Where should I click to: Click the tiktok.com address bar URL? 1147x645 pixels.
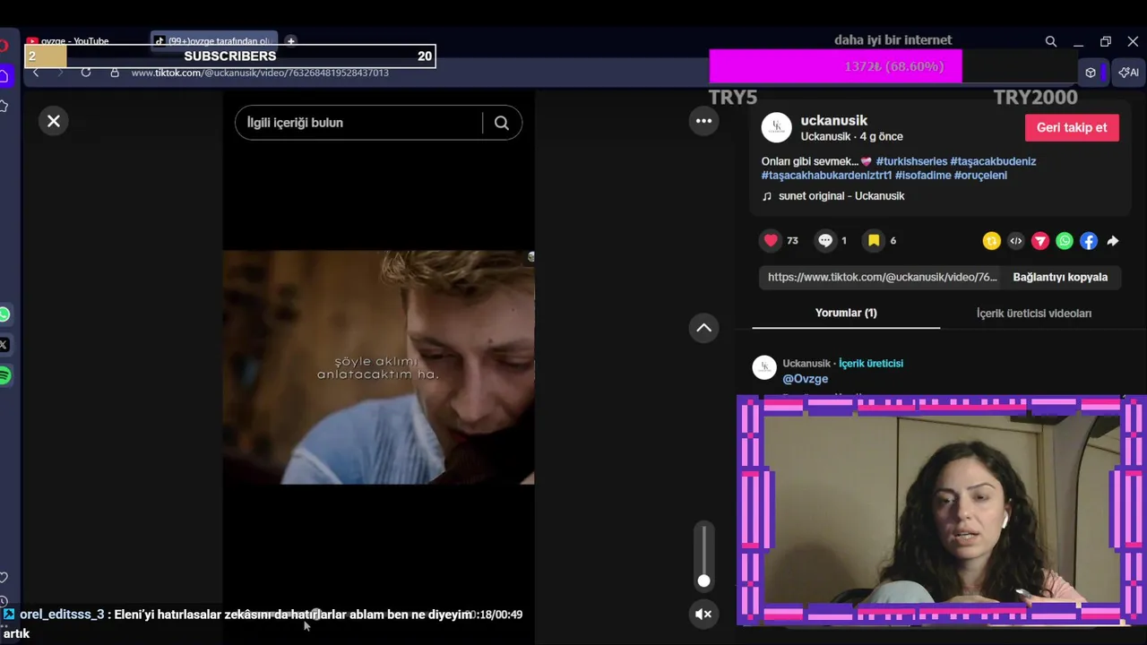pyautogui.click(x=260, y=73)
